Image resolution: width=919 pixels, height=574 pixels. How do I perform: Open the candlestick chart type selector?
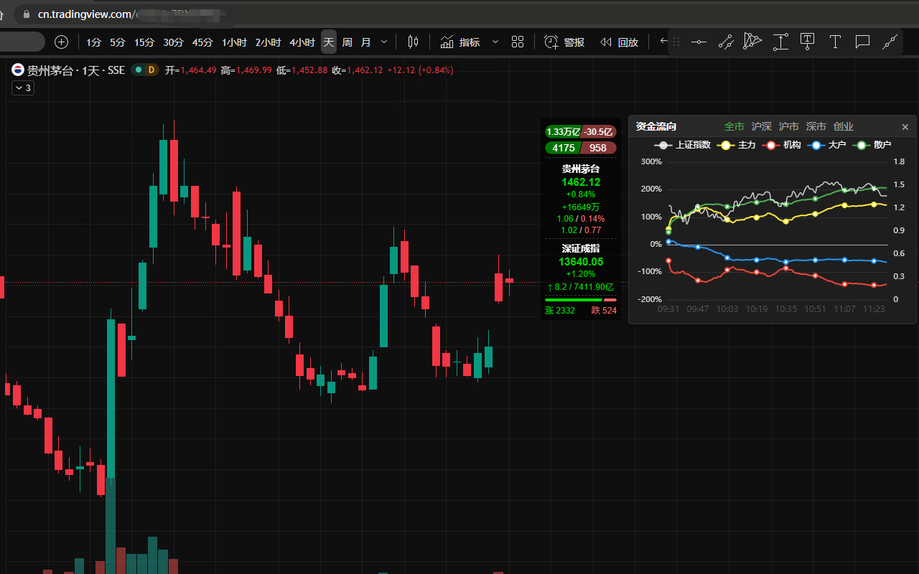(x=413, y=42)
